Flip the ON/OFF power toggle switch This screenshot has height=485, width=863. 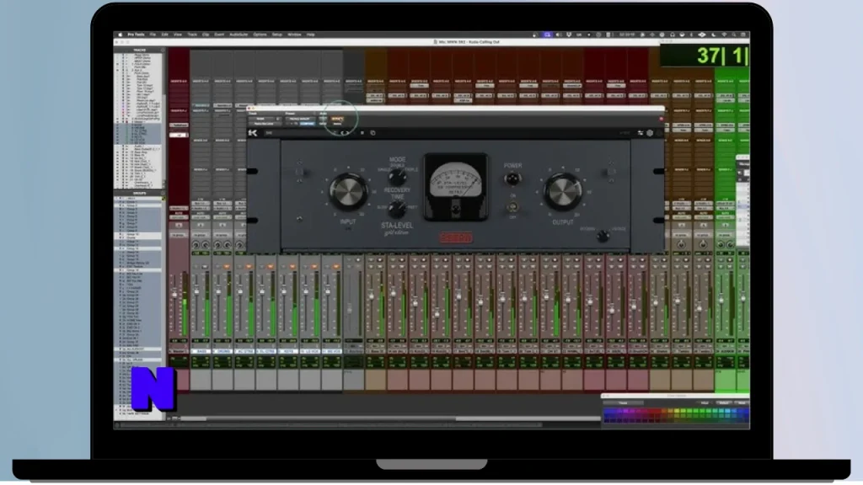(512, 207)
